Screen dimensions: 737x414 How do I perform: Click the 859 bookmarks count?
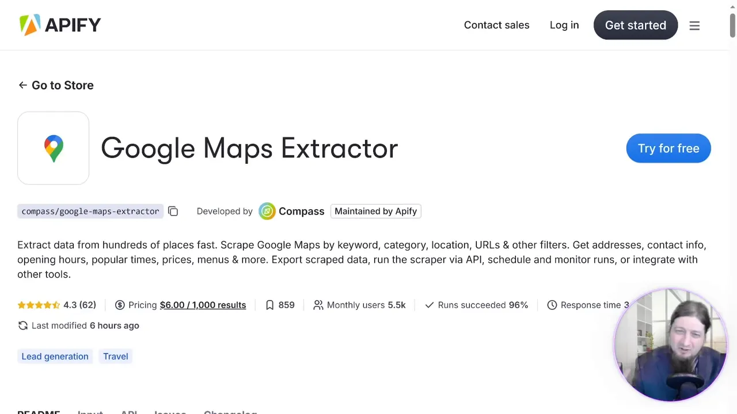point(286,305)
